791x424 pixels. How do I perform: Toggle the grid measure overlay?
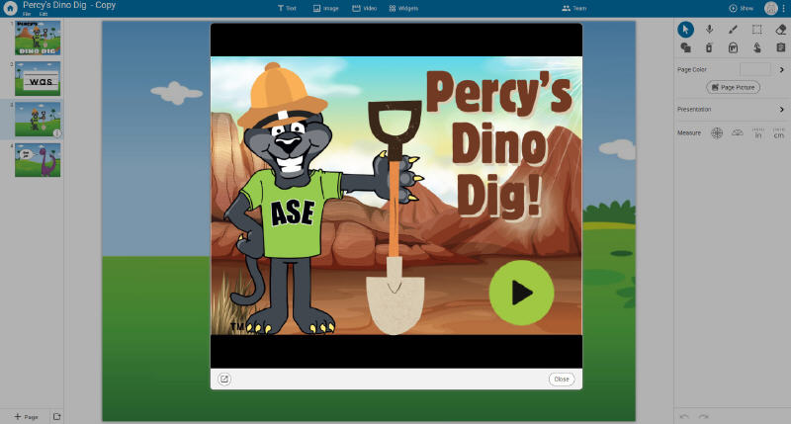[x=716, y=133]
